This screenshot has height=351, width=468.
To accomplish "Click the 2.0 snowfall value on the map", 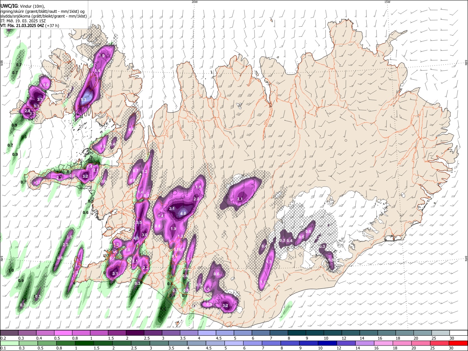I will click(x=196, y=199).
